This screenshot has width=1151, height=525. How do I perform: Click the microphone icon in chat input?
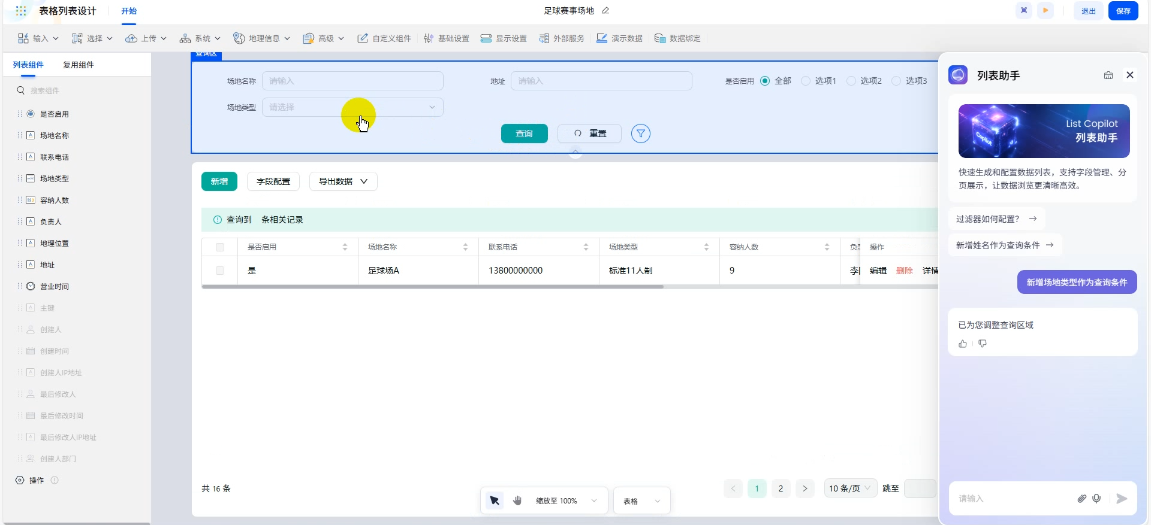click(1096, 499)
